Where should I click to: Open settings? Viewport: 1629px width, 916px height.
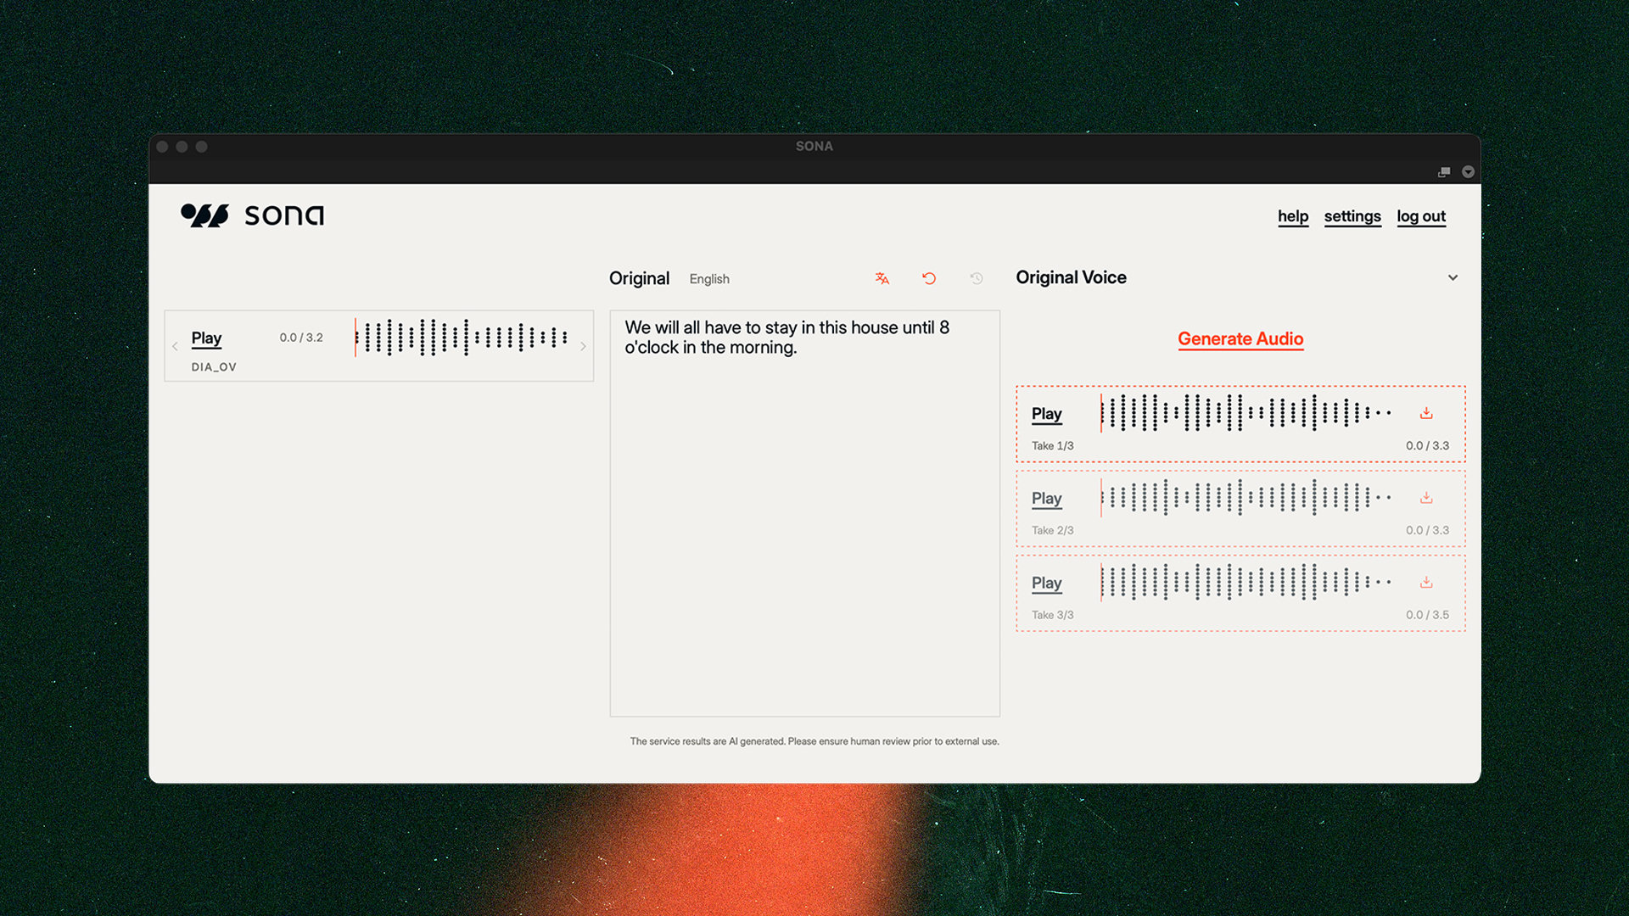[1352, 216]
